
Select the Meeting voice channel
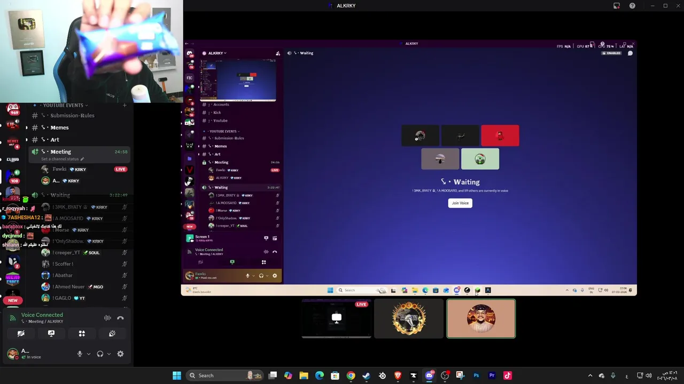pos(79,154)
